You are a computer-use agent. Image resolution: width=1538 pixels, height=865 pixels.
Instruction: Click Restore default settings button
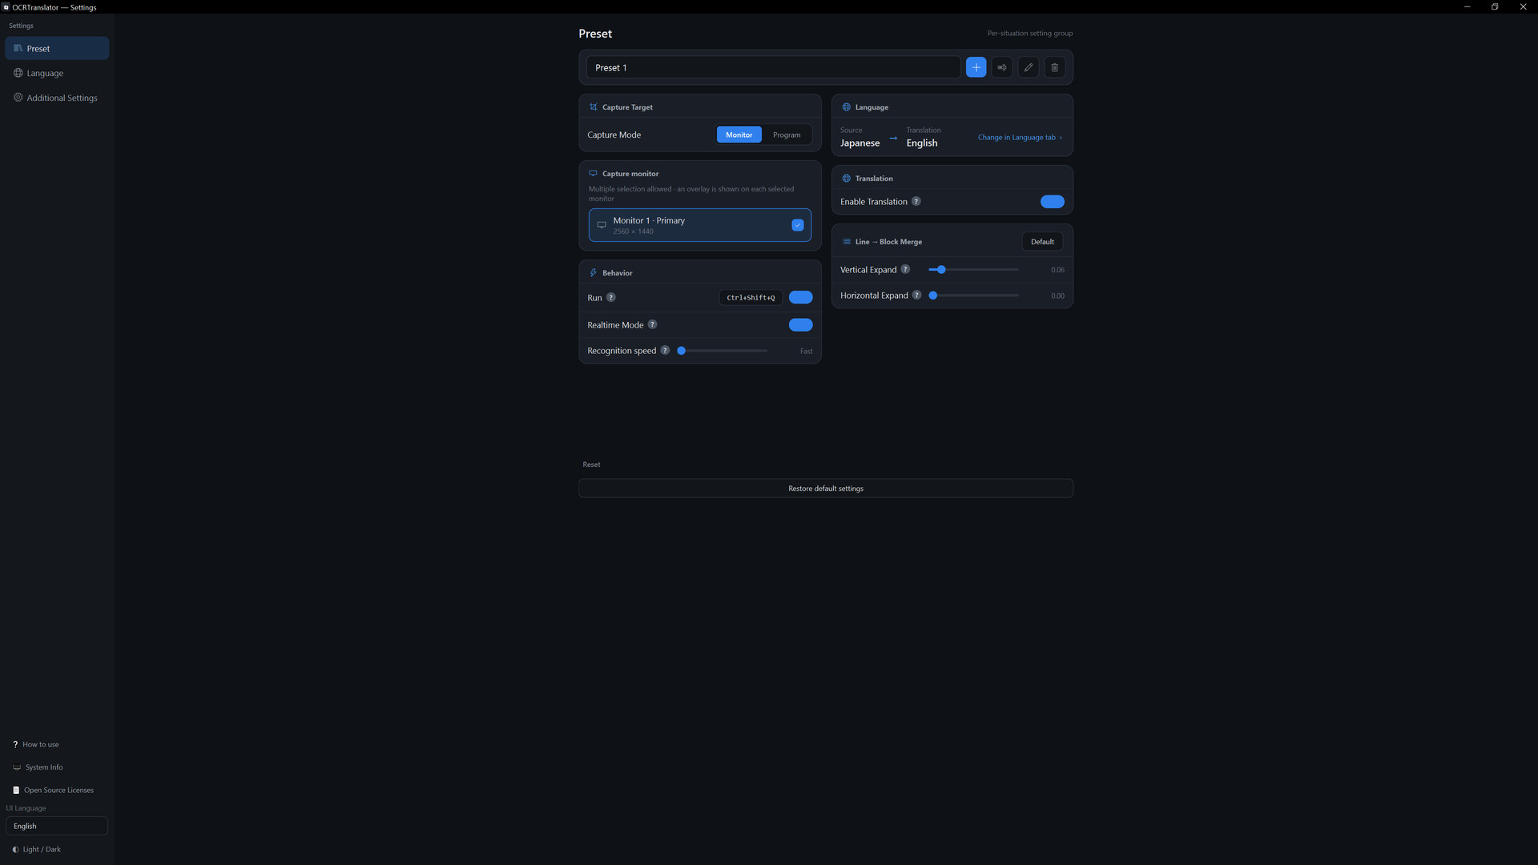coord(826,488)
